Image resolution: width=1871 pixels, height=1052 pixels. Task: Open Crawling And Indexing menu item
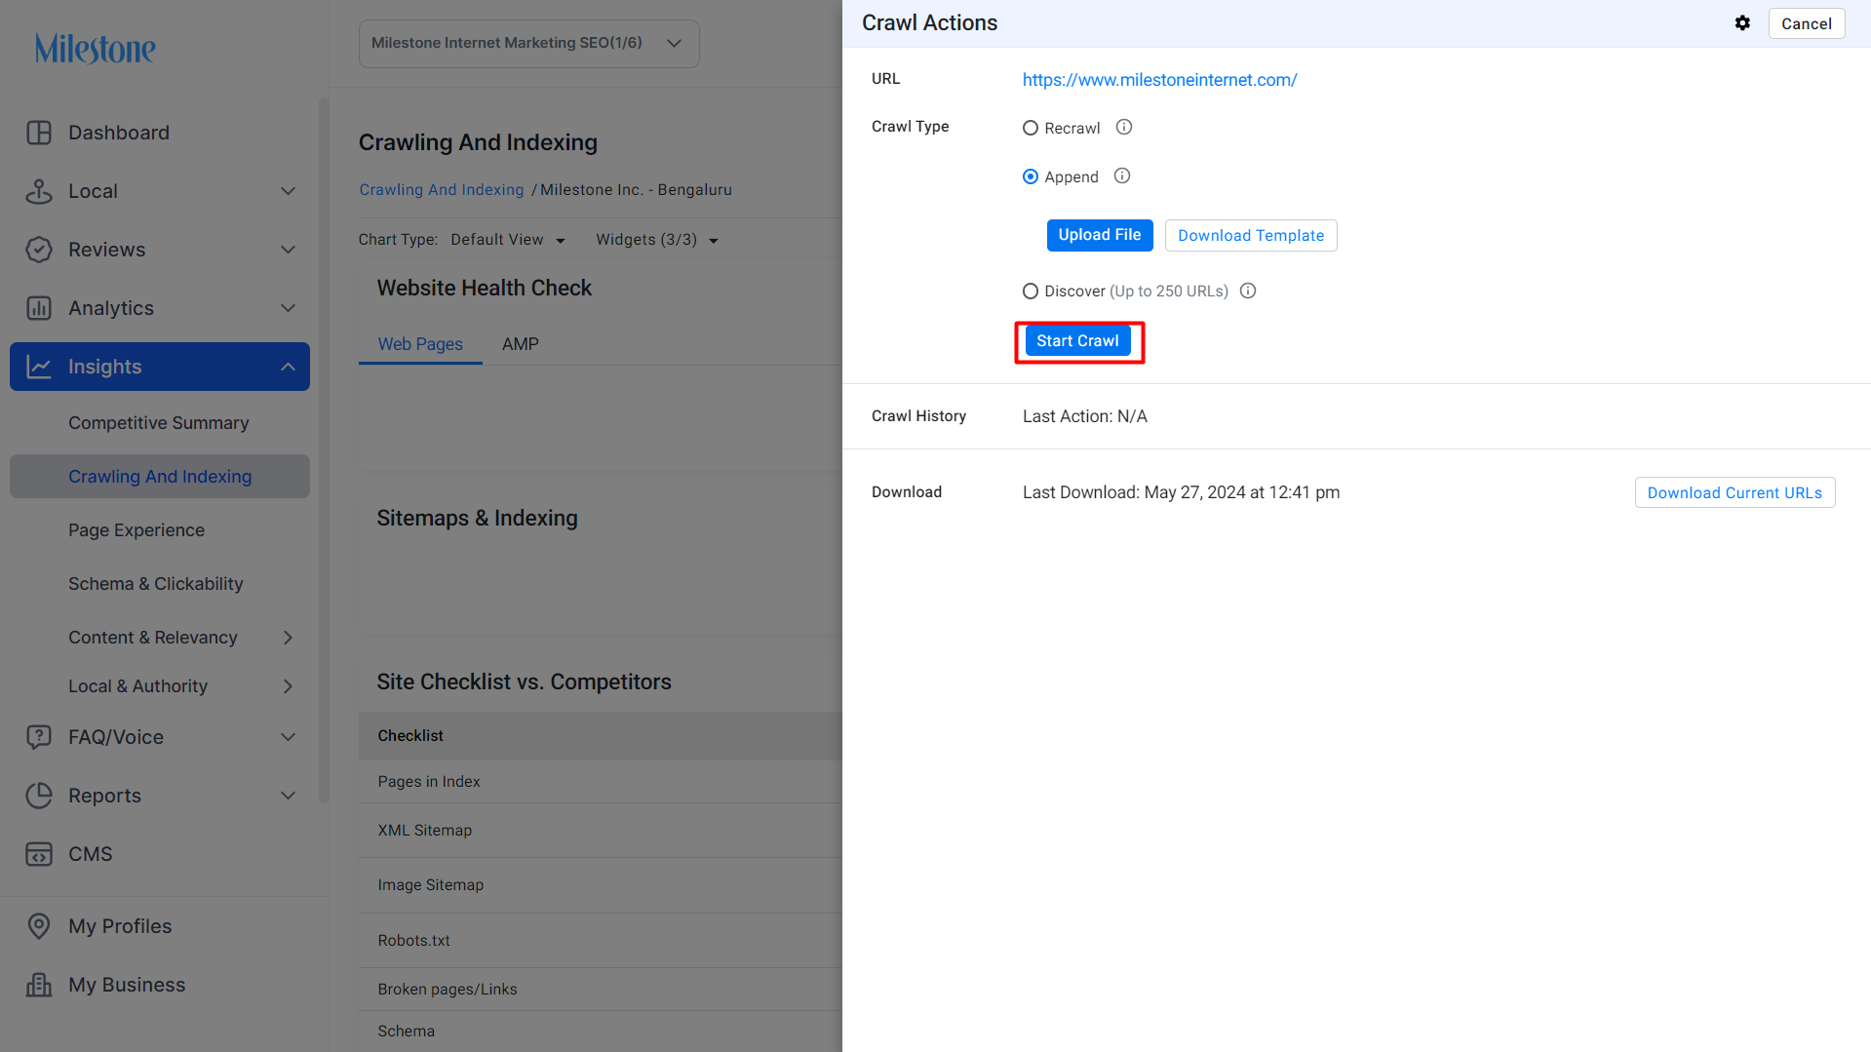click(160, 477)
